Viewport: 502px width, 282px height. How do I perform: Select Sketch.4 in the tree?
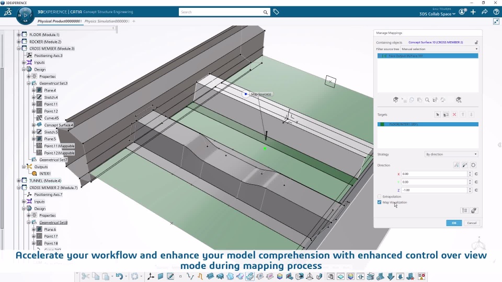(51, 97)
